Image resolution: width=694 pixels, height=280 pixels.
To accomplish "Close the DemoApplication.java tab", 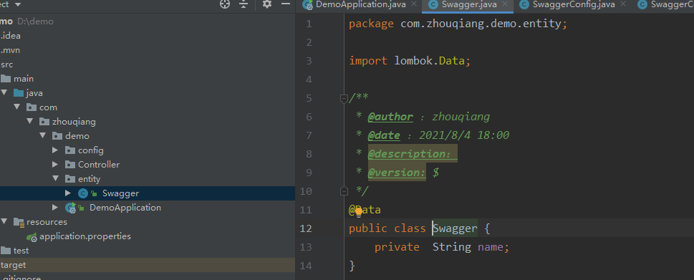I will coord(414,4).
